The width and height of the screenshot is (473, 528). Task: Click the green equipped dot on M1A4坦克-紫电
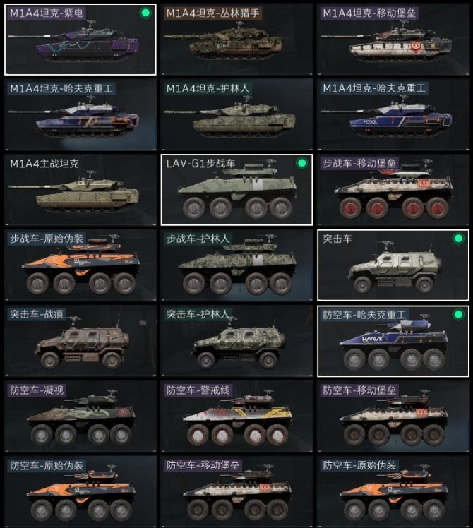pyautogui.click(x=145, y=13)
